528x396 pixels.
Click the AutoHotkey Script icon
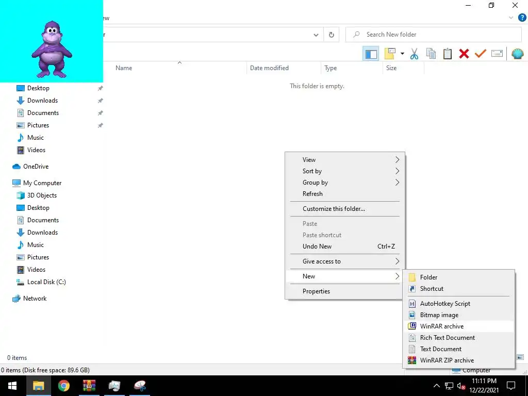point(412,304)
